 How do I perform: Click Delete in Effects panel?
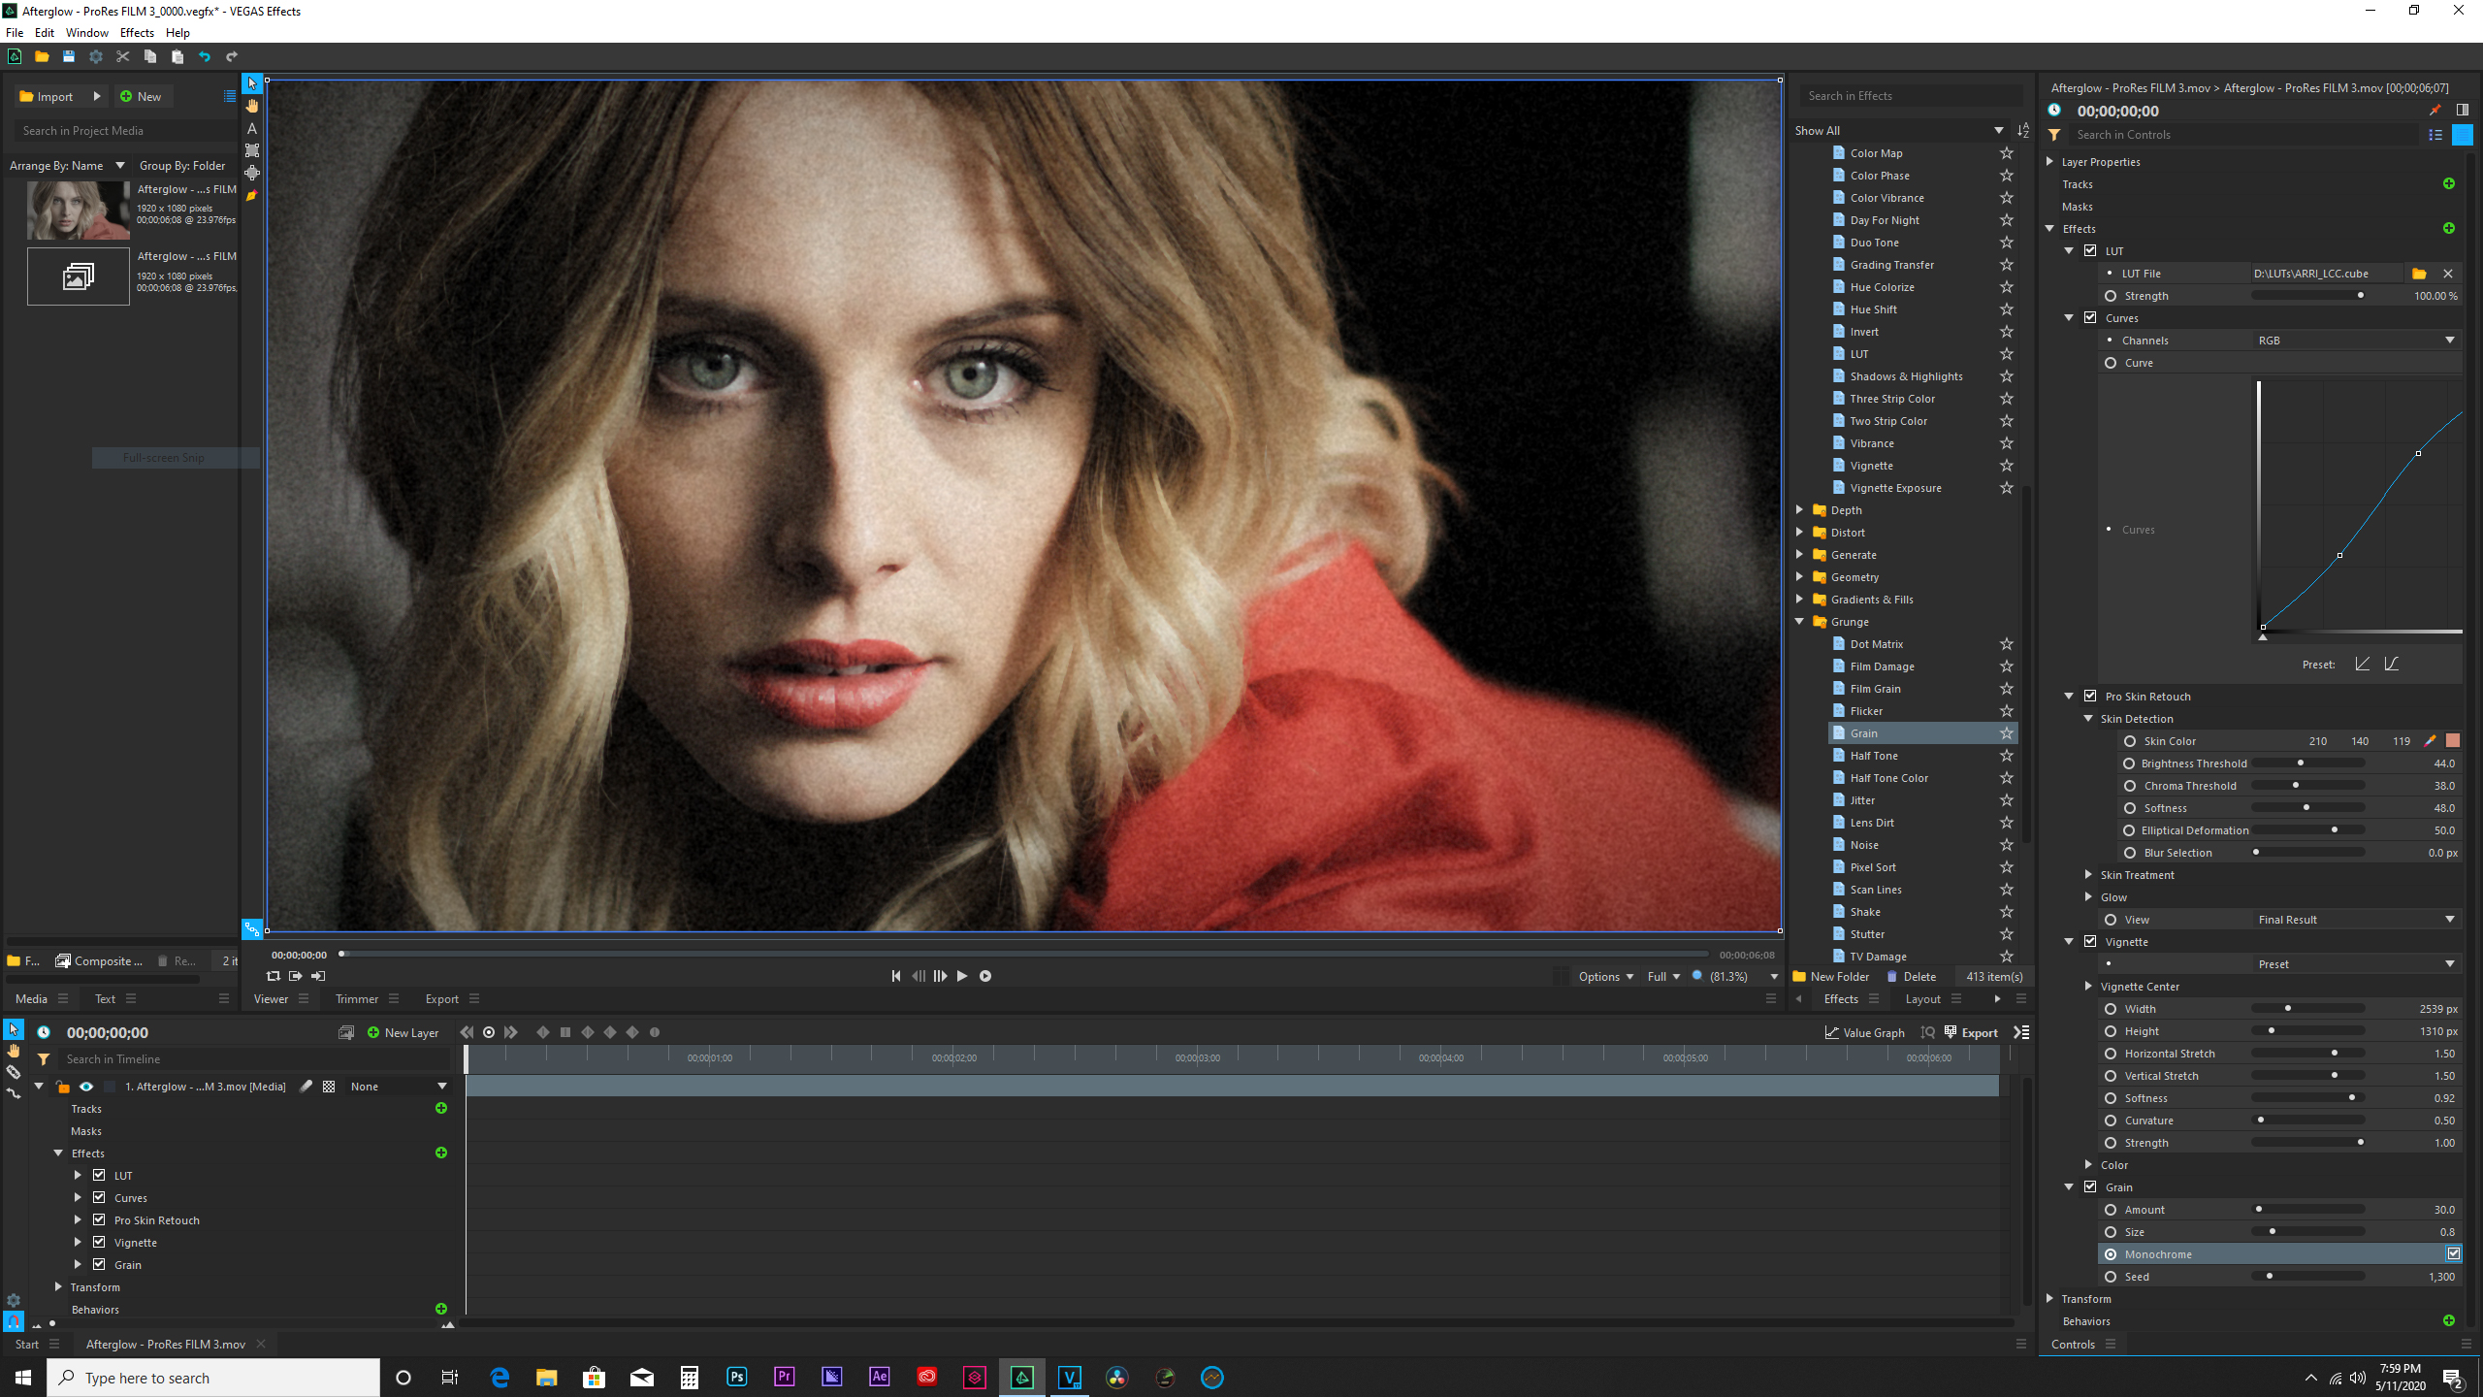[1912, 977]
